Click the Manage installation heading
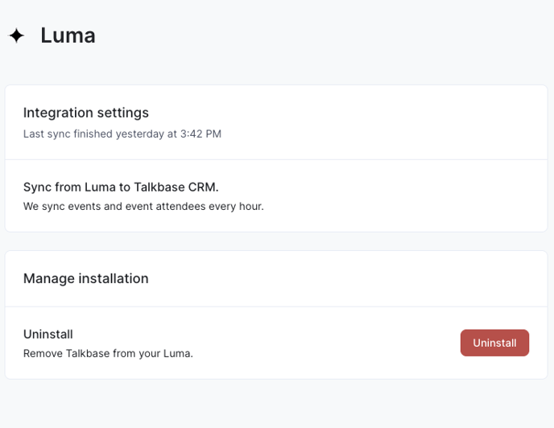The width and height of the screenshot is (554, 428). (x=86, y=278)
